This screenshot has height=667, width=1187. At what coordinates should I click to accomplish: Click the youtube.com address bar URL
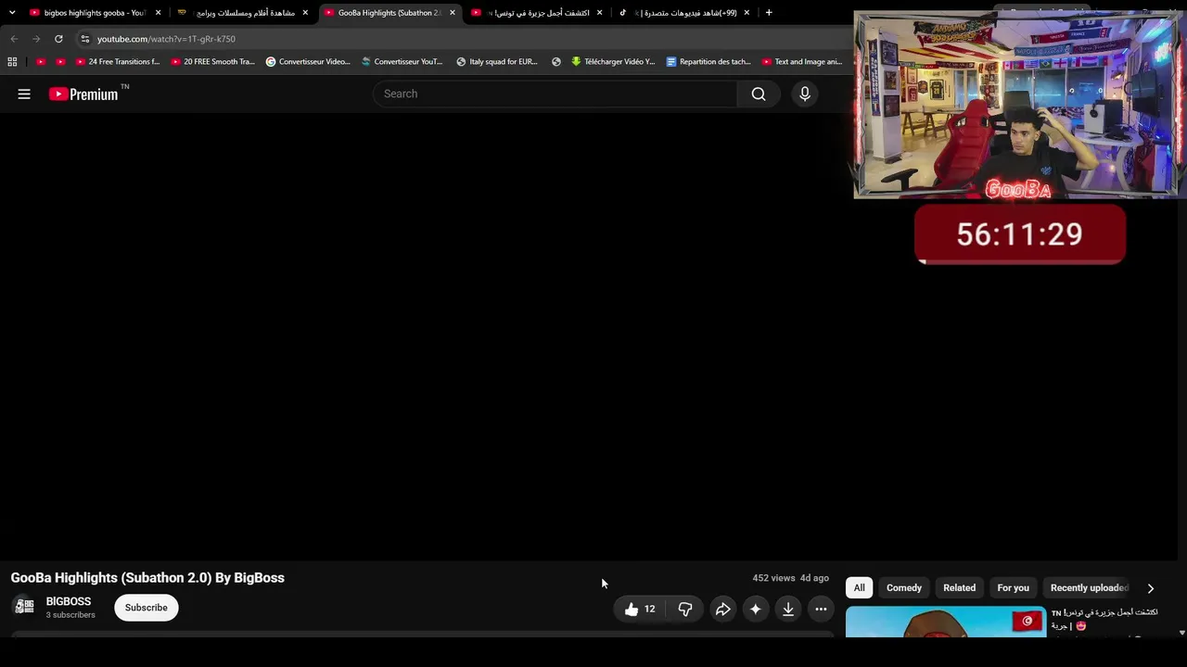tap(167, 39)
